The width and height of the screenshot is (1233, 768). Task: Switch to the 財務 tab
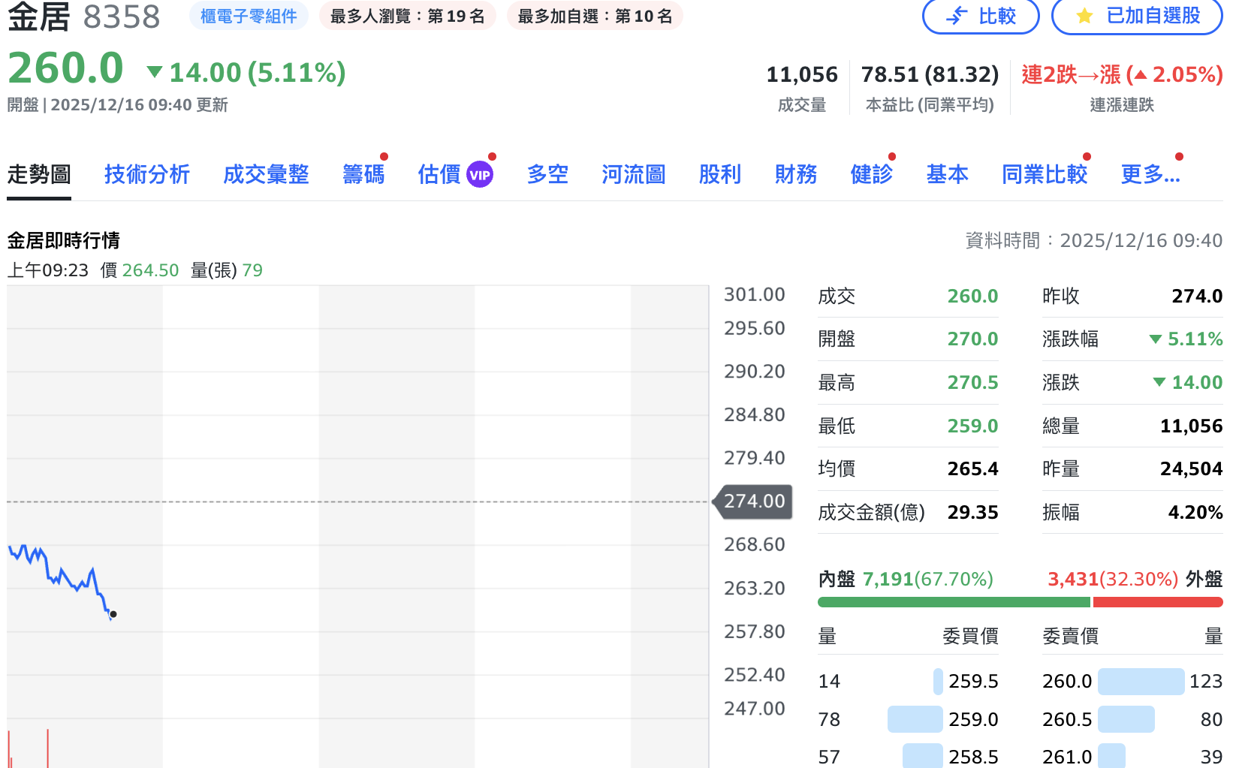point(795,173)
